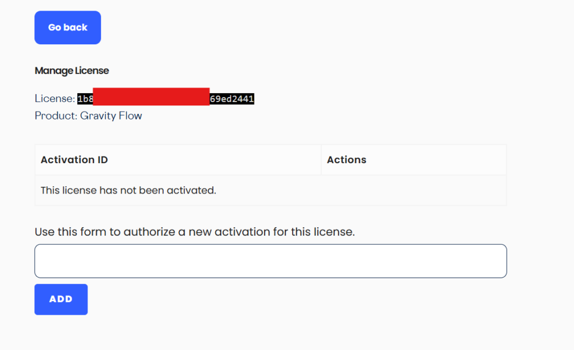Click the Manage License heading
The width and height of the screenshot is (574, 350).
pos(72,71)
